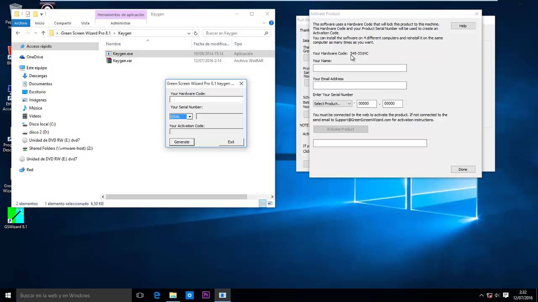Viewport: 538px width, 302px height.
Task: Open the address bar history dropdown
Action: tap(189, 33)
